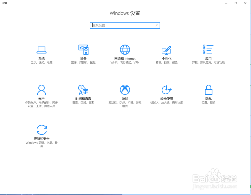Viewport: 251px width, 195px height.
Task: Open the 游戏 Xbox icon
Action: coord(125,90)
